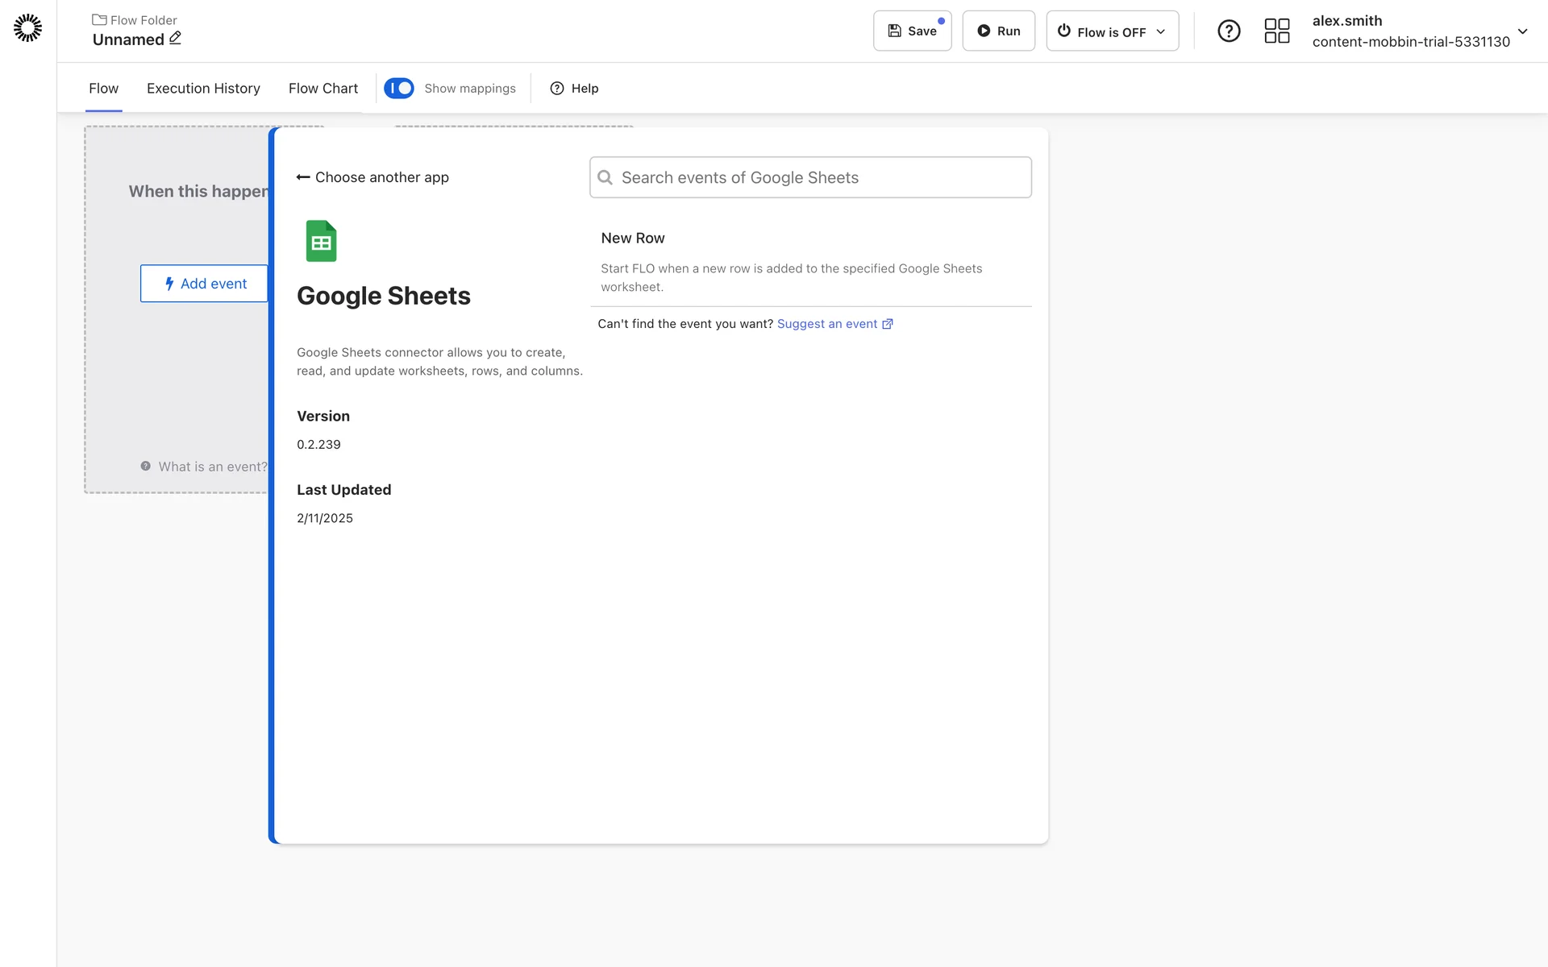
Task: Expand the alex.smith account menu chevron
Action: [1522, 31]
